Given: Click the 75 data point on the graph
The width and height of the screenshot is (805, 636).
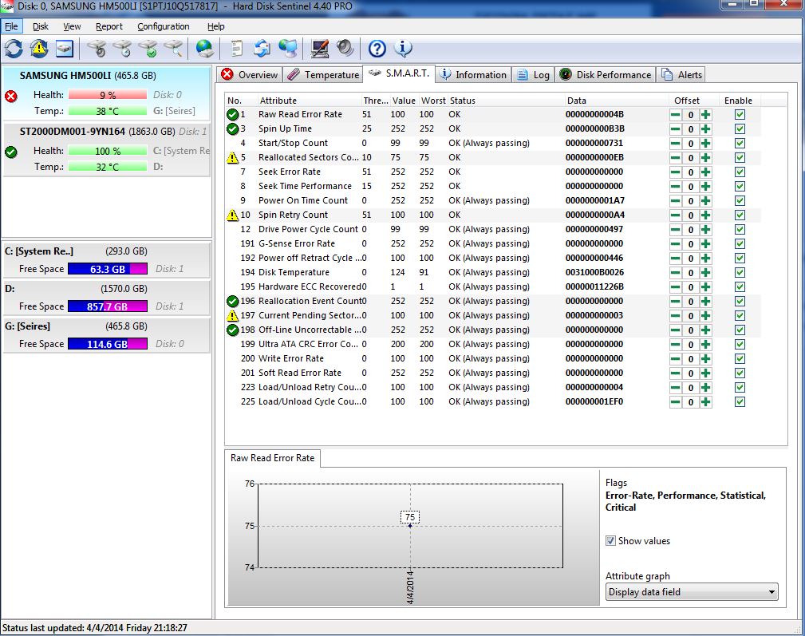Looking at the screenshot, I should (410, 526).
